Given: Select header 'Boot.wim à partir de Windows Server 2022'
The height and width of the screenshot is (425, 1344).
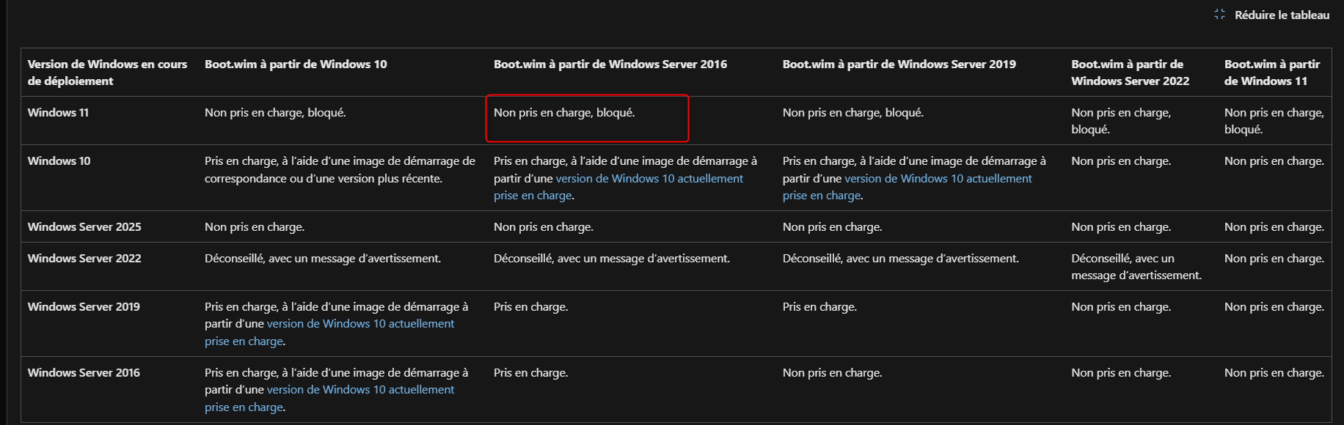Looking at the screenshot, I should coord(1131,73).
